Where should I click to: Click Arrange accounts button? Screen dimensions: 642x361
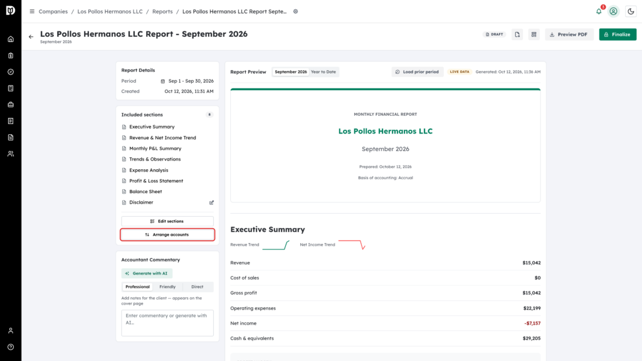(167, 234)
